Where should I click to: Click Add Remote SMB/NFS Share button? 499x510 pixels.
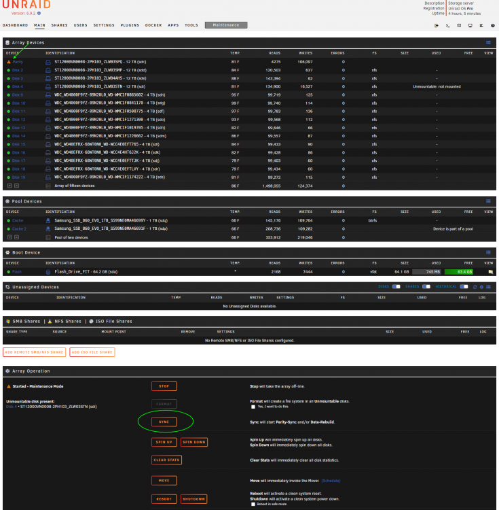[x=34, y=352]
